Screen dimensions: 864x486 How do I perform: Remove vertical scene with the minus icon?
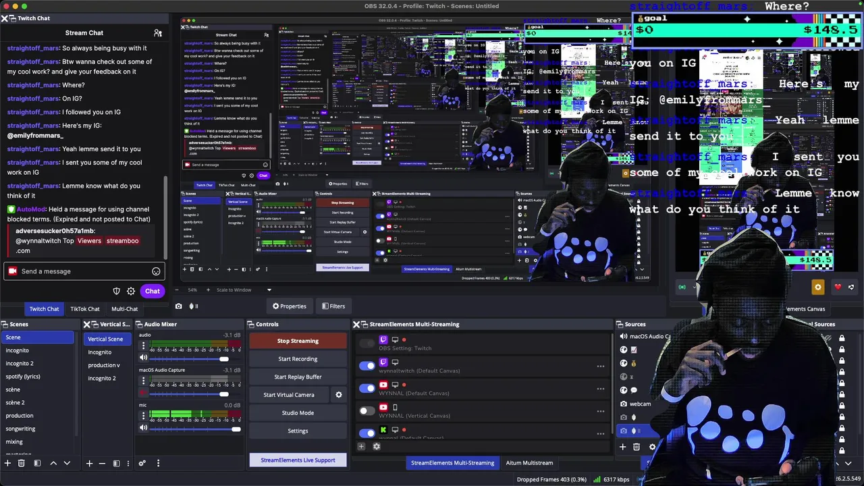[102, 463]
